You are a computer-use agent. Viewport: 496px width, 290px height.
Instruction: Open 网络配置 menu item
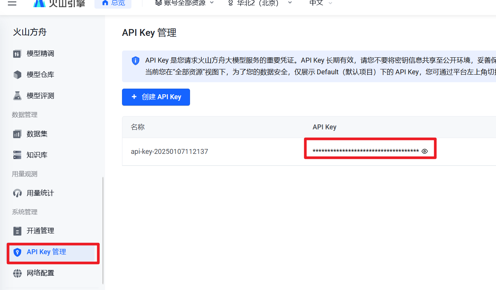click(x=40, y=273)
